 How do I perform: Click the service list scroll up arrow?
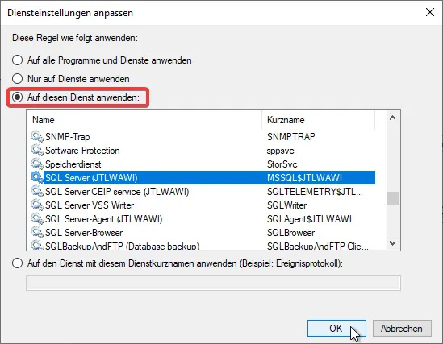tap(392, 118)
